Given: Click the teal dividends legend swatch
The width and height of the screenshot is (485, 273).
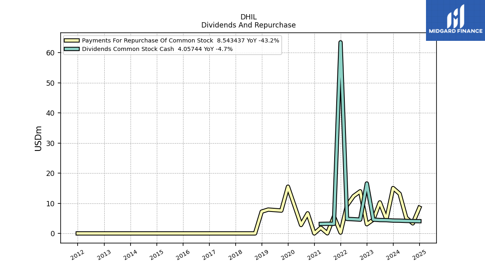Looking at the screenshot, I should coord(72,49).
